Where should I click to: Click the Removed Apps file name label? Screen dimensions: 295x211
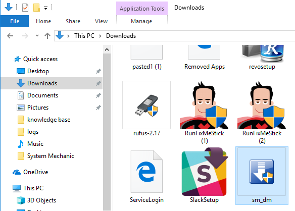[x=205, y=67]
